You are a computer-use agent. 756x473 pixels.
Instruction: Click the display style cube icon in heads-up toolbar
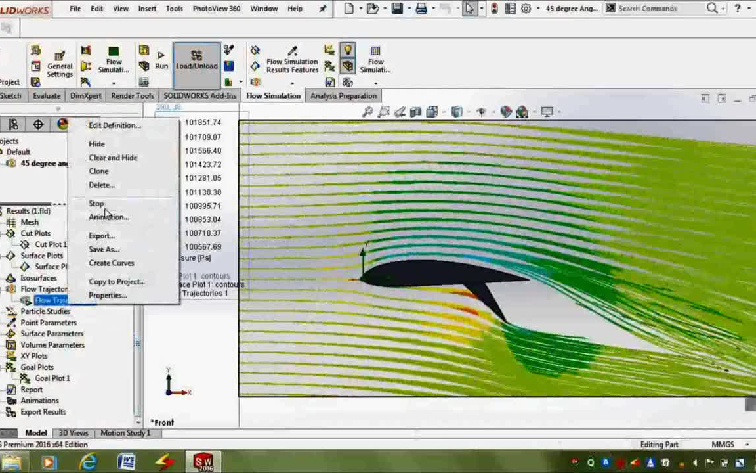click(x=456, y=112)
